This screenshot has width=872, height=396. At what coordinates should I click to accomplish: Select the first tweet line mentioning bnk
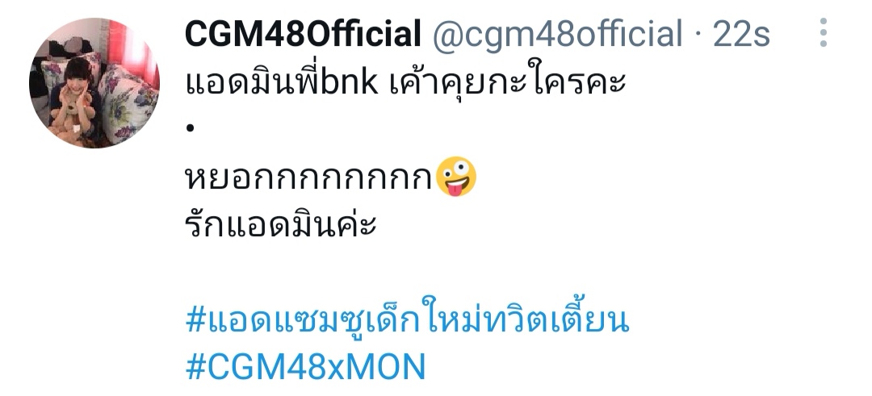(x=405, y=83)
